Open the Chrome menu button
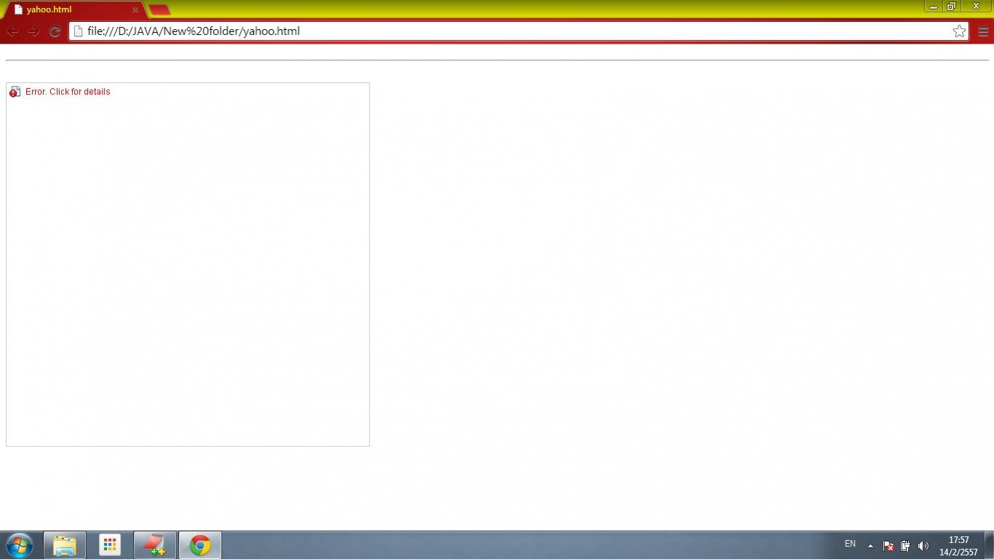The width and height of the screenshot is (994, 559). 983,31
